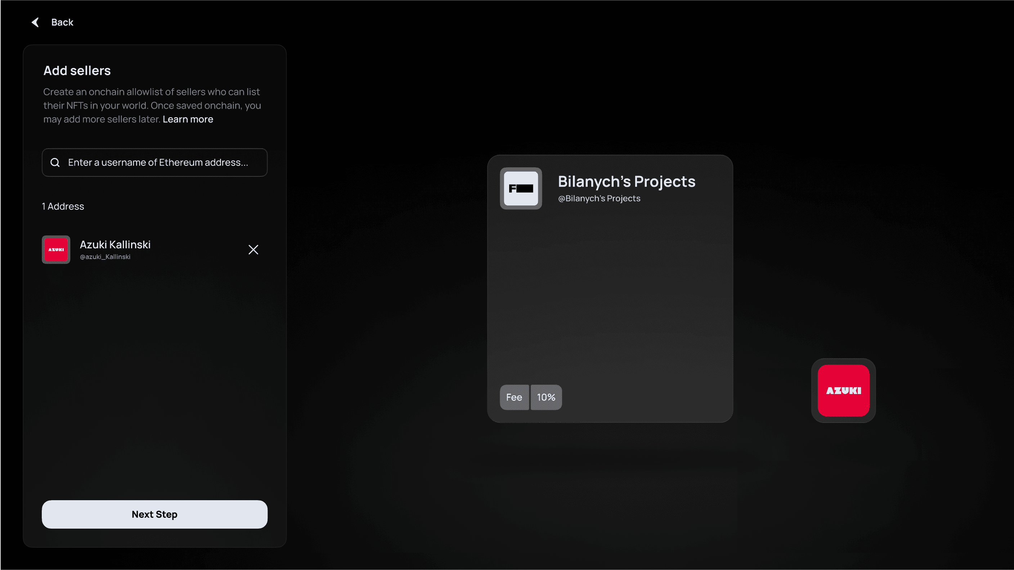
Task: Click the search magnifier icon
Action: (x=55, y=162)
